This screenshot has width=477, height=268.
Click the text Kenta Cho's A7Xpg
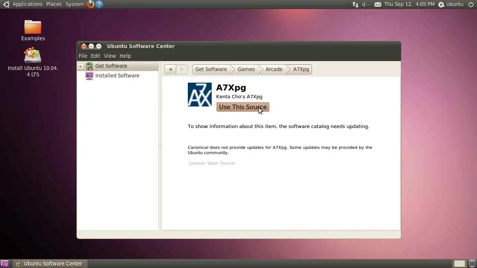[x=239, y=96]
